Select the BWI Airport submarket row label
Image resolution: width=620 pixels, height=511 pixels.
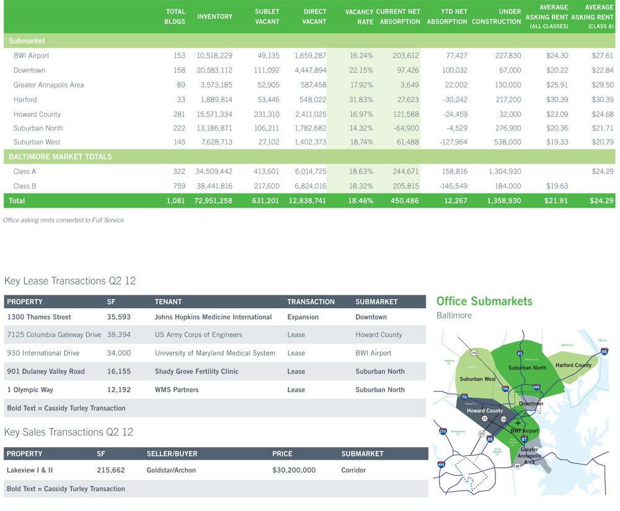(31, 56)
